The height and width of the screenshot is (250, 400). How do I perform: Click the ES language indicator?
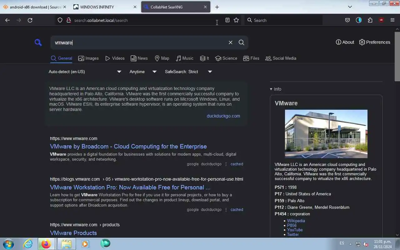click(342, 243)
